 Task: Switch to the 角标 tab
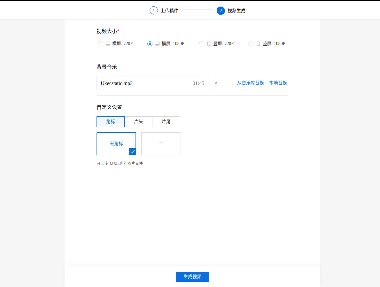(111, 122)
